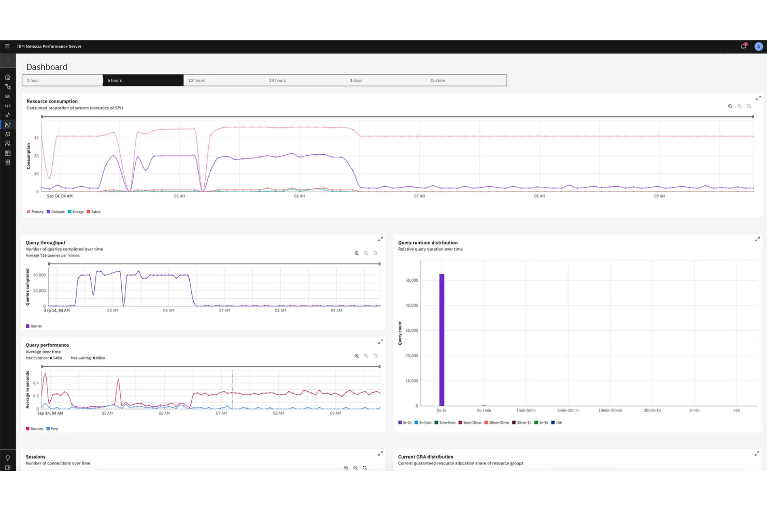
Task: Select the Home icon in sidebar
Action: point(7,77)
